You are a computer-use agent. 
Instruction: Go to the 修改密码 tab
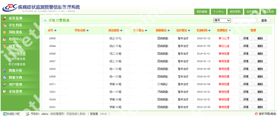point(235,12)
